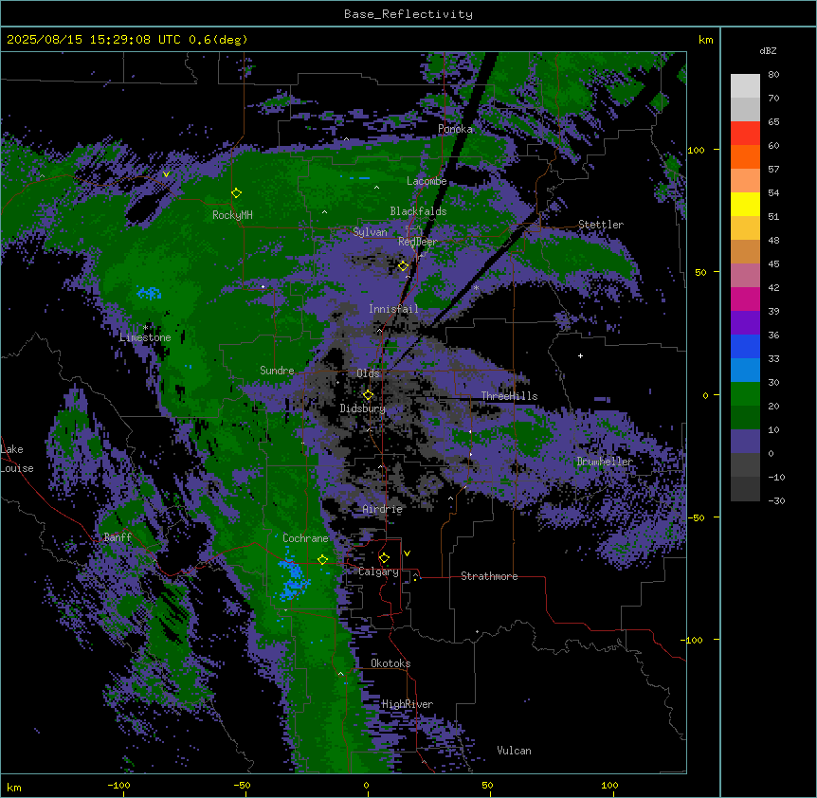Click the asterisk marker above Limestone
The height and width of the screenshot is (798, 817).
145,328
